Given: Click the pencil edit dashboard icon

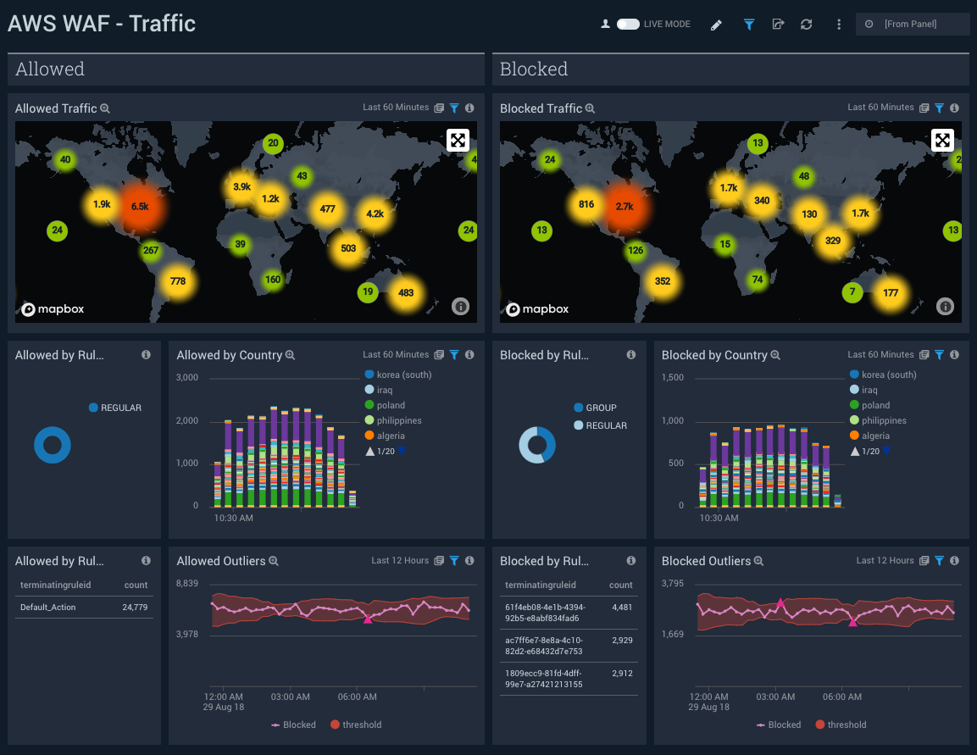Looking at the screenshot, I should pos(716,25).
